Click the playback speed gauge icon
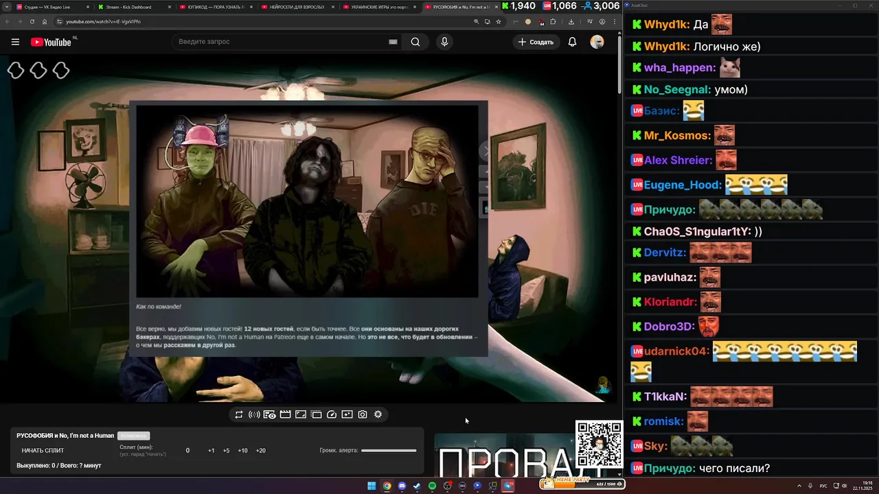 tap(332, 414)
